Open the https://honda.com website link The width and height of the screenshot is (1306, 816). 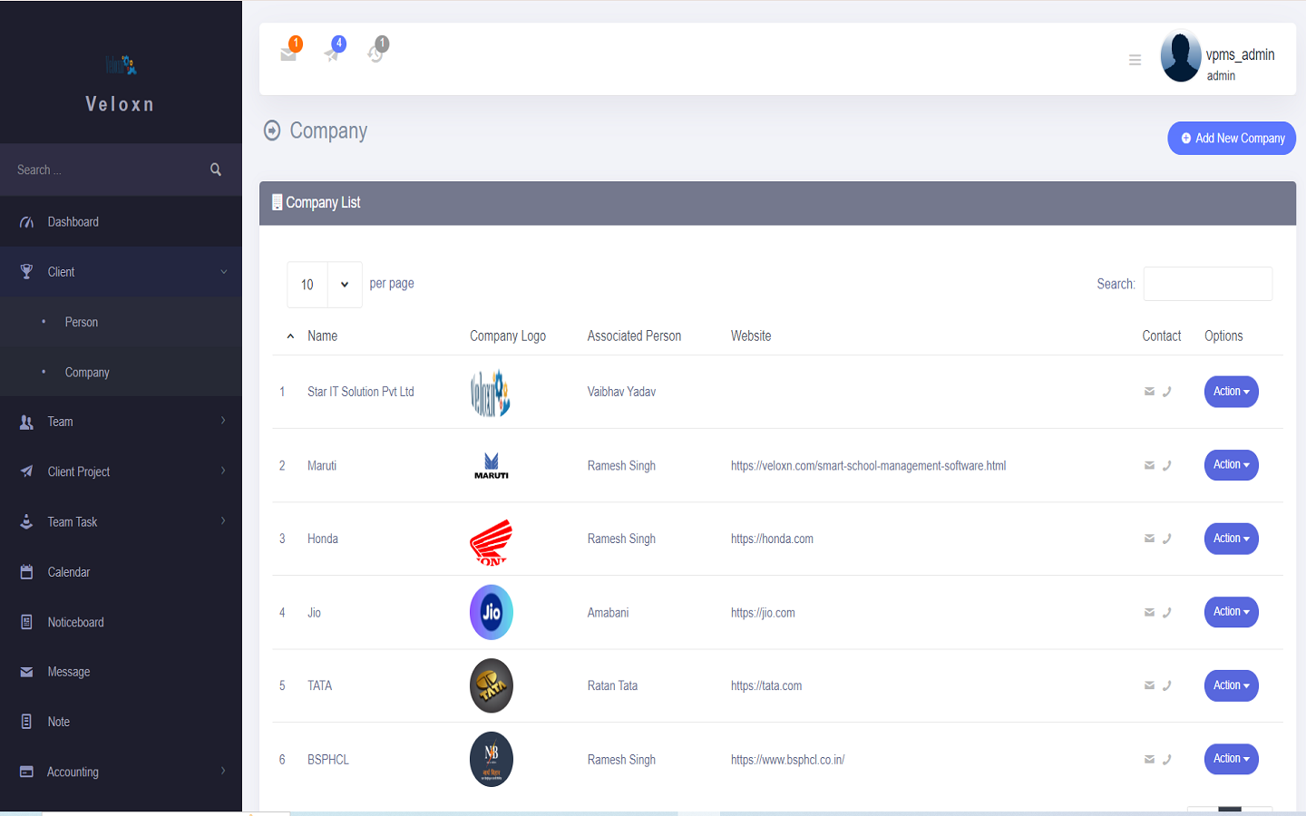[772, 538]
